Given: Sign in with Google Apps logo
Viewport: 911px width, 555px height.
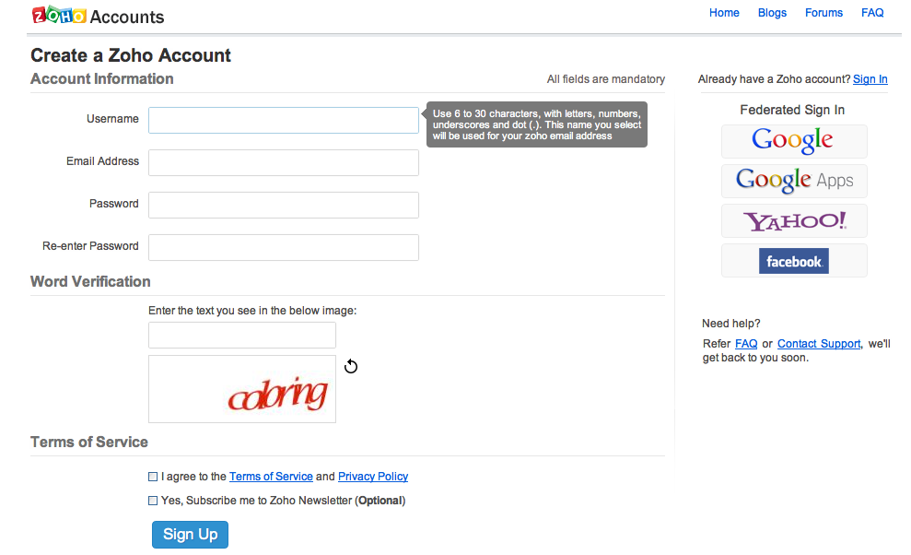Looking at the screenshot, I should [x=794, y=181].
